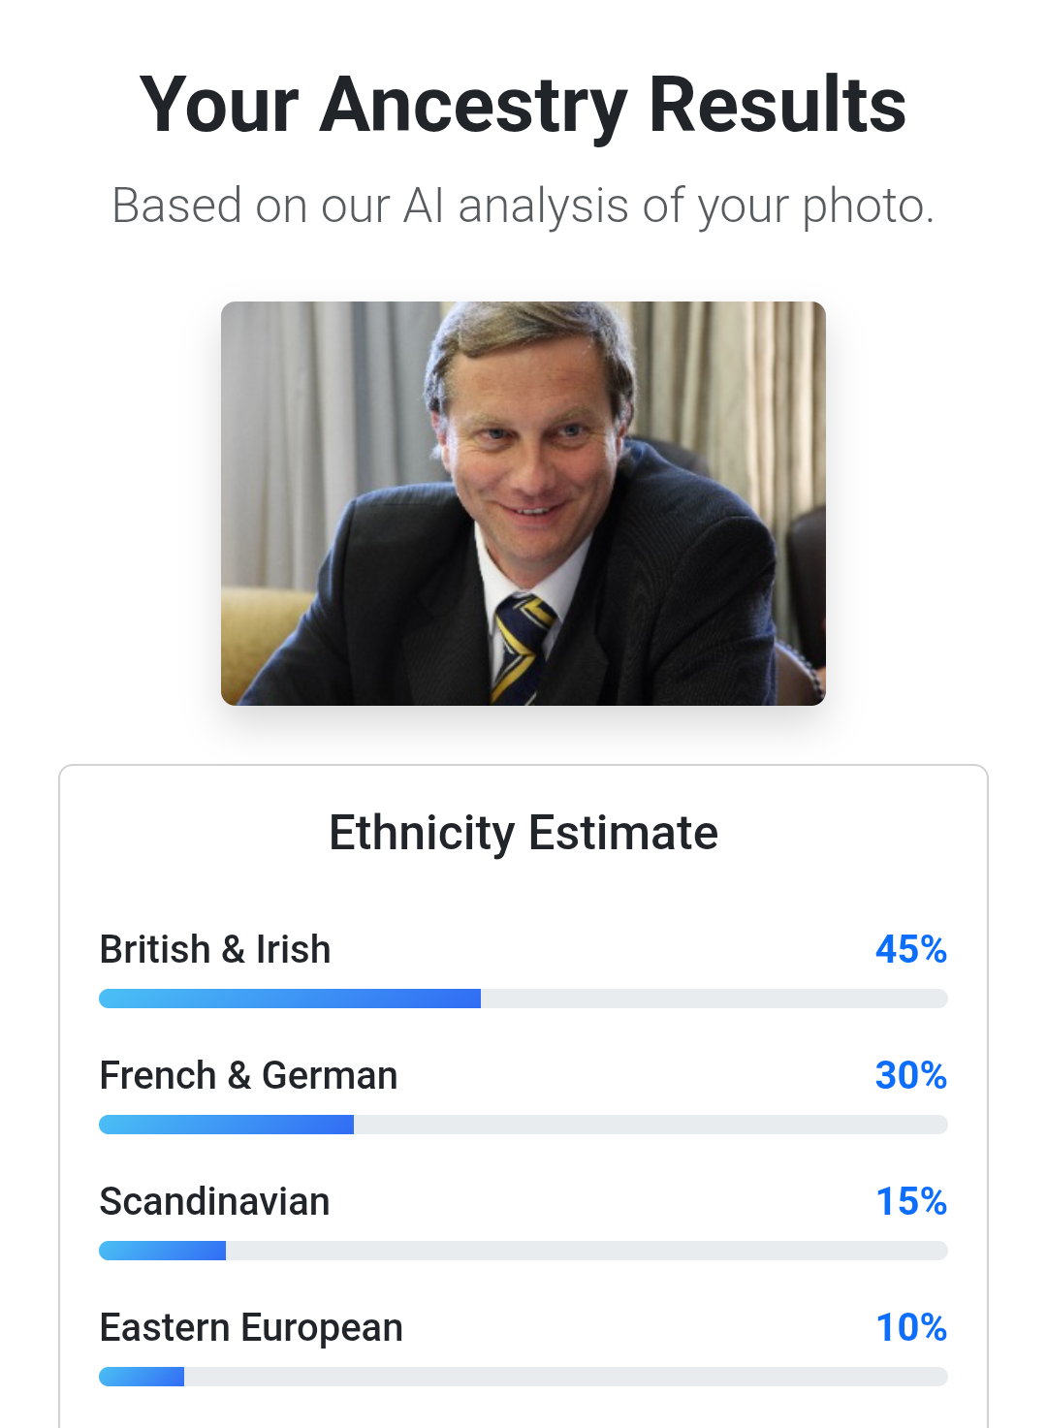
Task: Open the uploaded photo of the man
Action: pyautogui.click(x=523, y=503)
